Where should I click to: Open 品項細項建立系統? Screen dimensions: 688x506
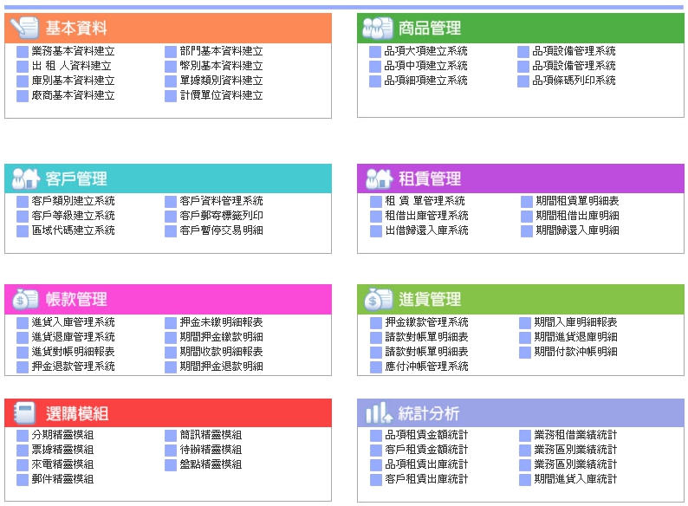425,81
